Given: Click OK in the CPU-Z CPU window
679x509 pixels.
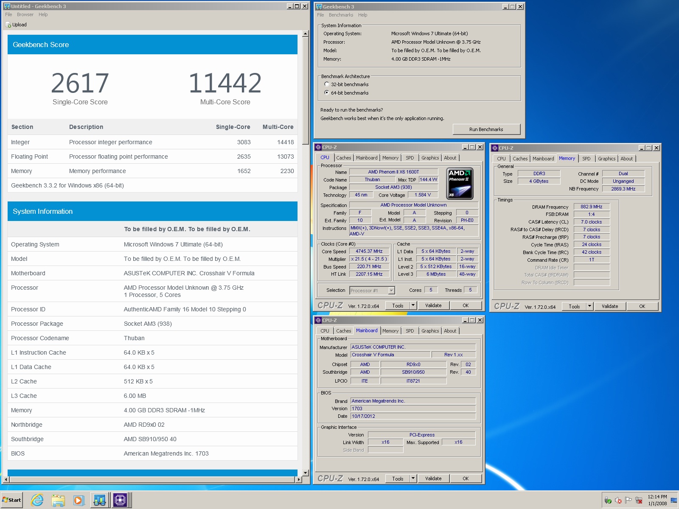Looking at the screenshot, I should 466,305.
